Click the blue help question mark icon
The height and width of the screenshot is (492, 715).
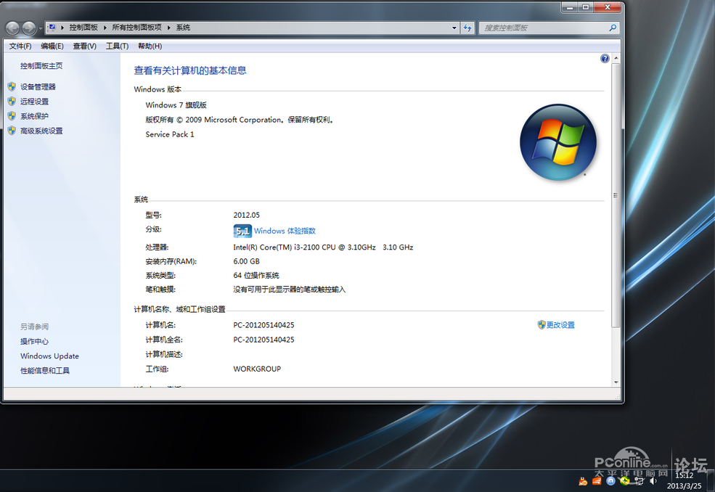[605, 58]
